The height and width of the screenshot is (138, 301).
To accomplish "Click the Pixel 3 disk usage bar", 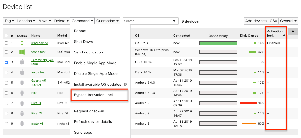I will [248, 103].
